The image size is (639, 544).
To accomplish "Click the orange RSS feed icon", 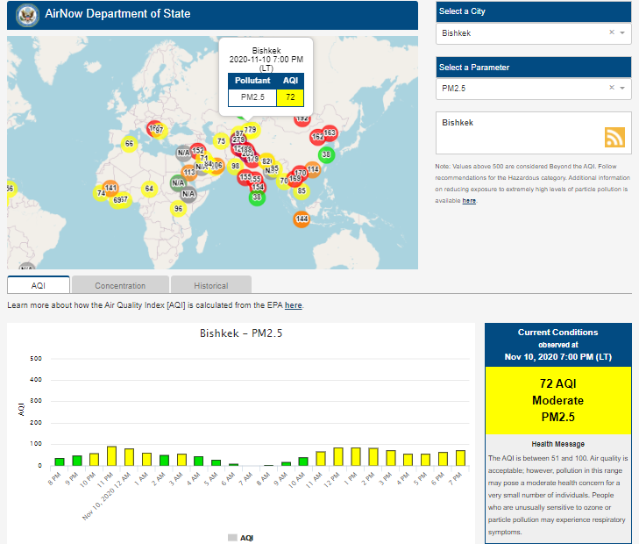I will coord(614,137).
